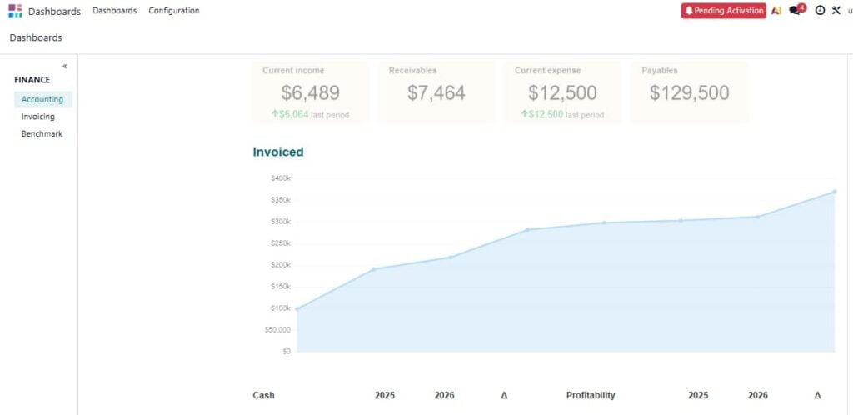Open the activities clock icon

820,11
